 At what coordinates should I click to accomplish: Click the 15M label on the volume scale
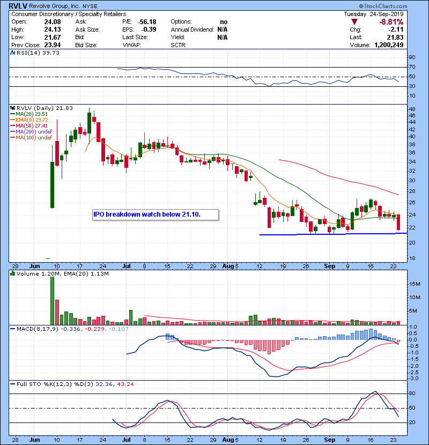[415, 284]
